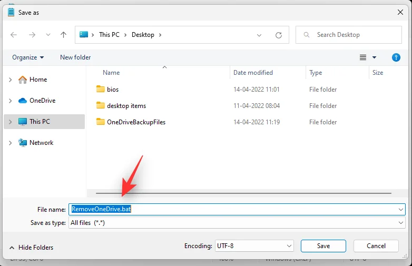Sort by Size column

(378, 73)
